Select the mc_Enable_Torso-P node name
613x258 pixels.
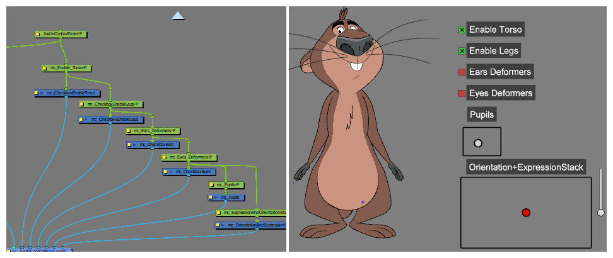pyautogui.click(x=69, y=69)
